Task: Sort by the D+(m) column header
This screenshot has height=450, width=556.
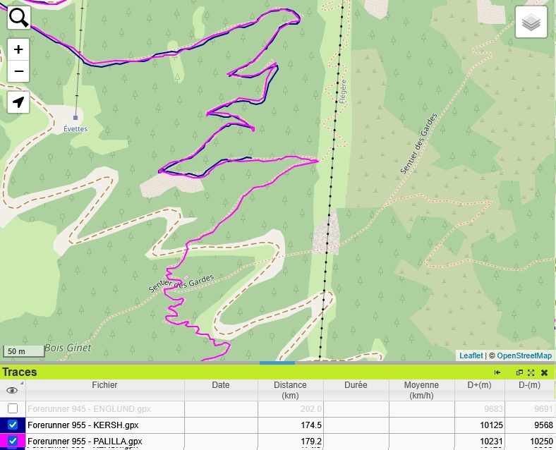Action: pyautogui.click(x=480, y=385)
